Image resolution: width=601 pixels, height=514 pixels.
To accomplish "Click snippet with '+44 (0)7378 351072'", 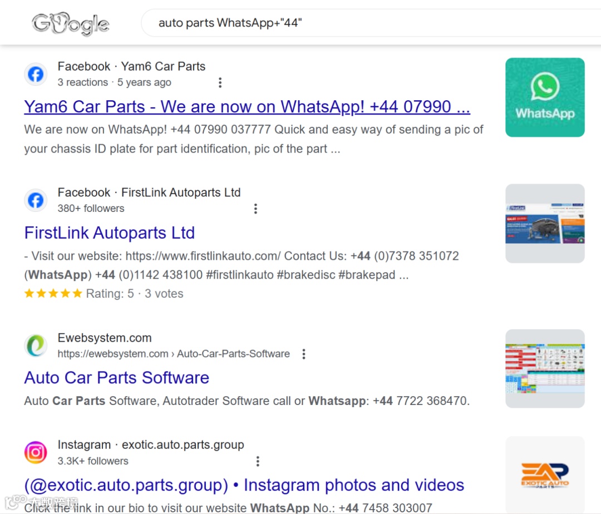I will [x=242, y=256].
